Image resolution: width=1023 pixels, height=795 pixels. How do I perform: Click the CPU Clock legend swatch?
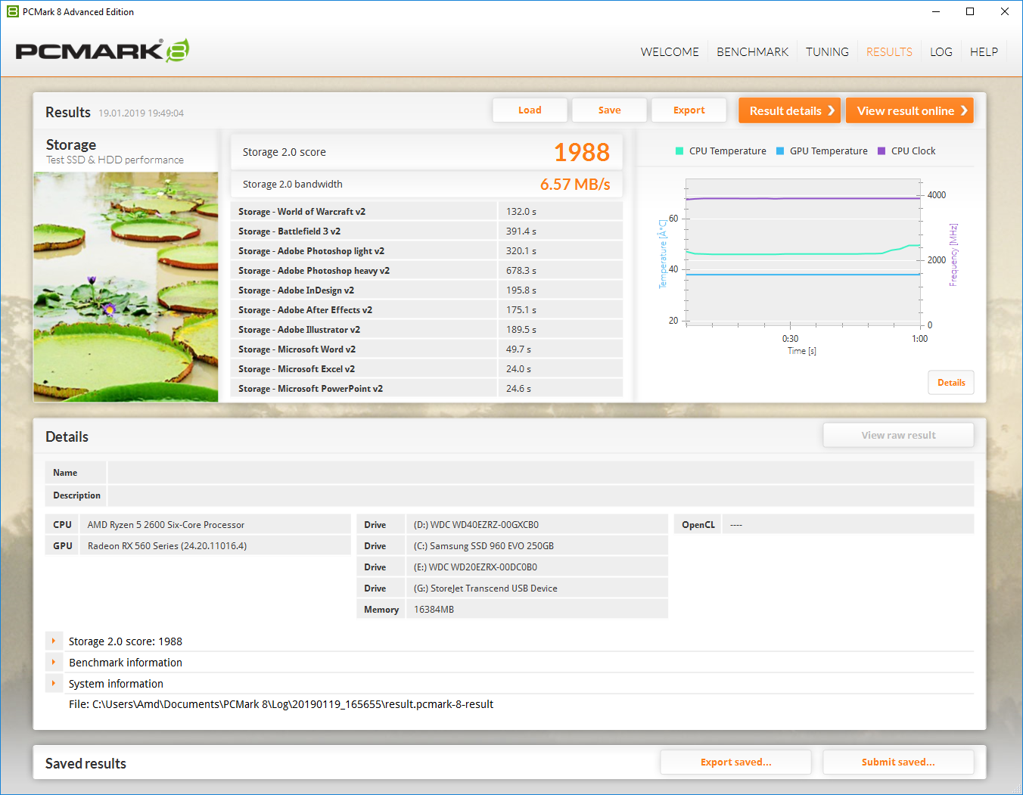(882, 151)
